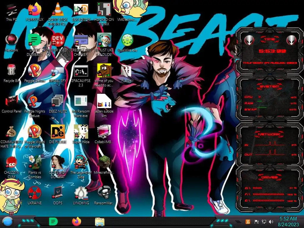This screenshot has height=228, width=304.
Task: Click the RAM usage meter line
Action: pos(259,101)
